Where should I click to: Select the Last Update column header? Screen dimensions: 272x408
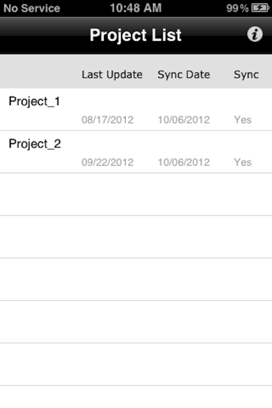112,75
